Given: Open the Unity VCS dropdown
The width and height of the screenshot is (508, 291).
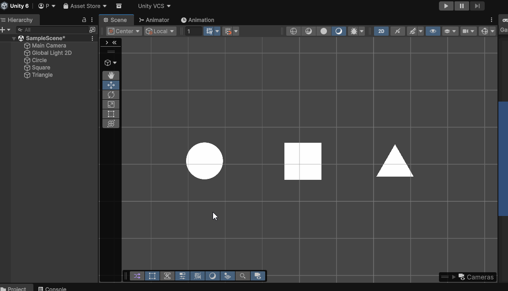Looking at the screenshot, I should click(154, 6).
